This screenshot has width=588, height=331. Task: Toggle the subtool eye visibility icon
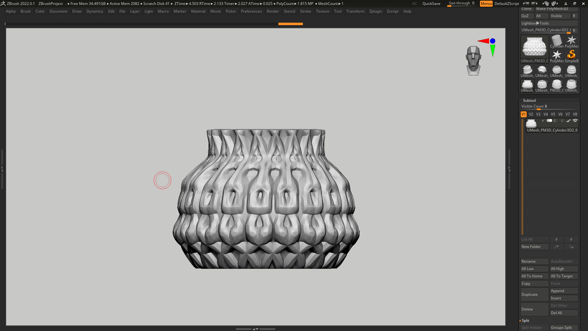click(575, 121)
